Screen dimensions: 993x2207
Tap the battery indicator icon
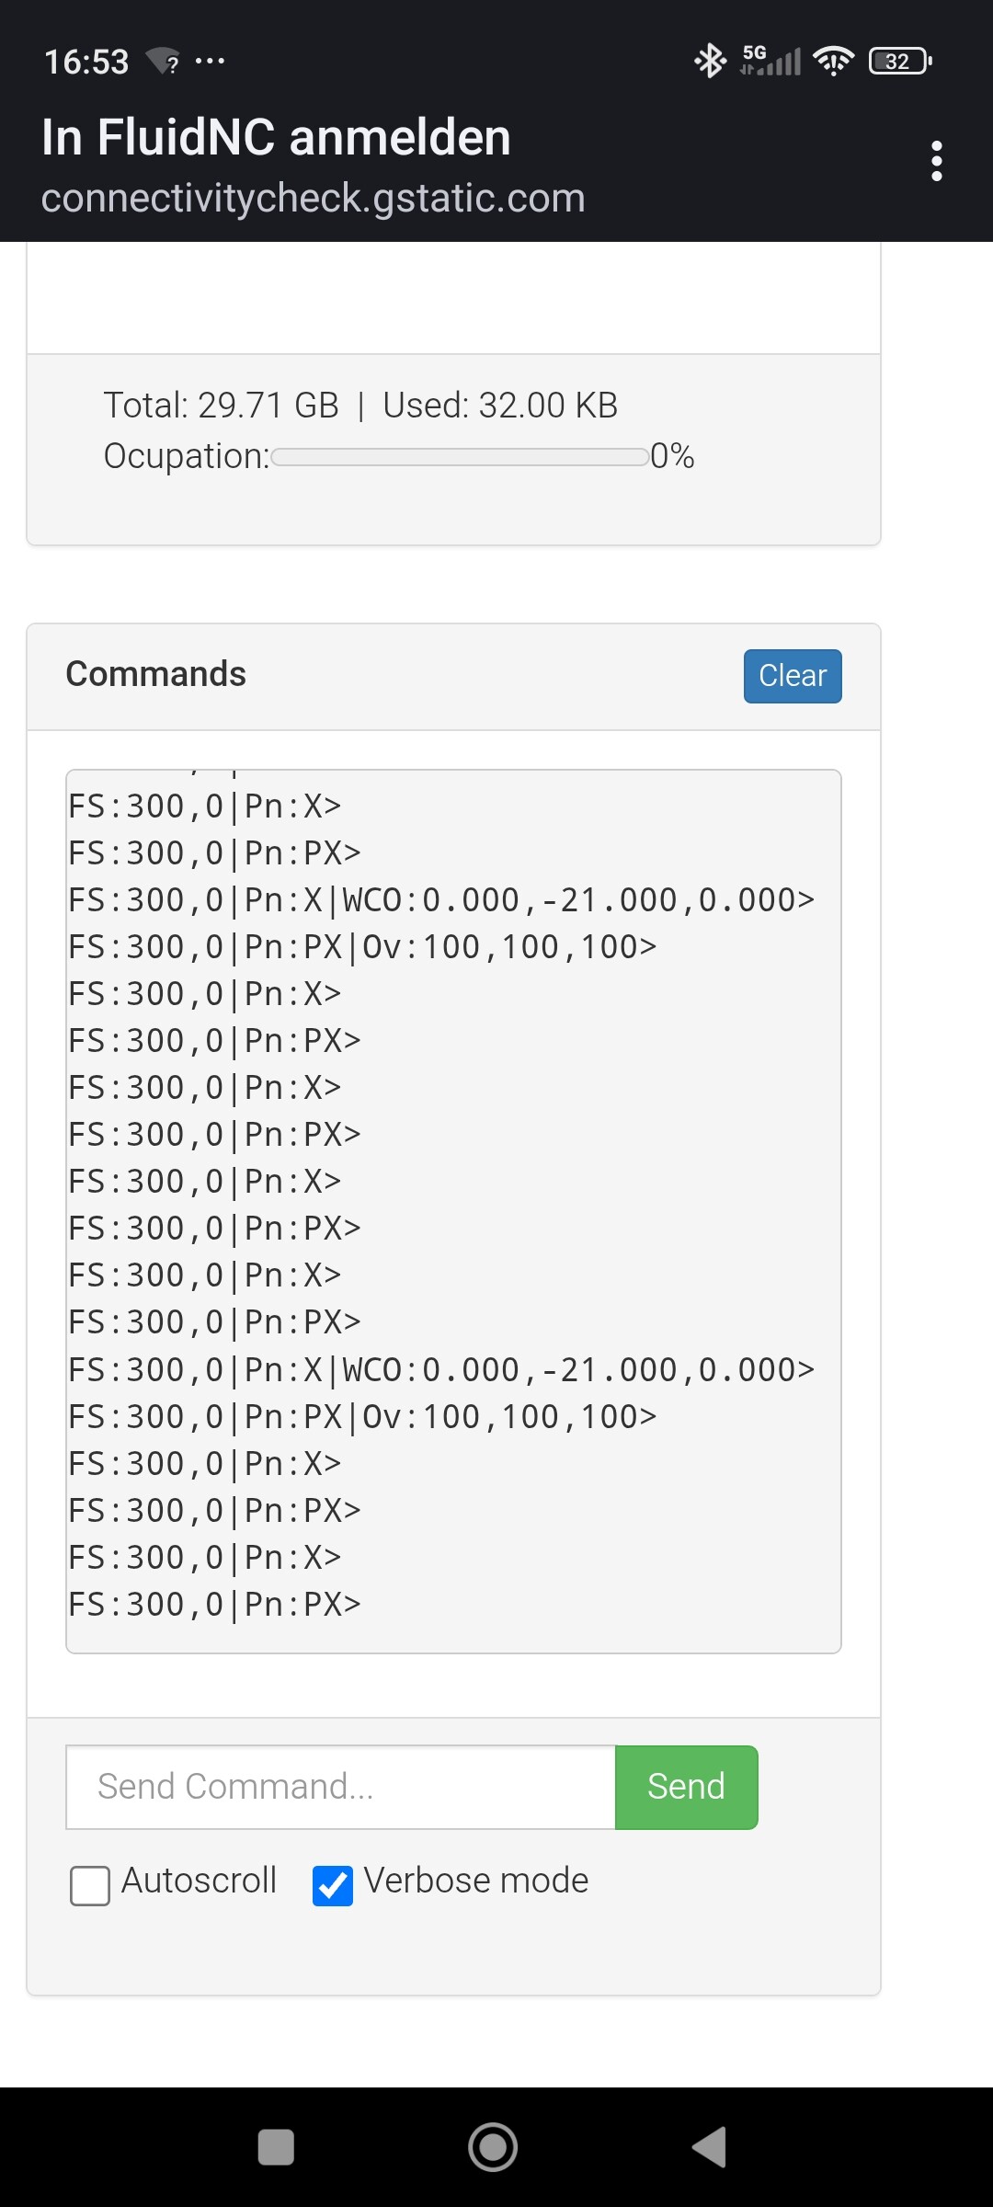(x=899, y=62)
